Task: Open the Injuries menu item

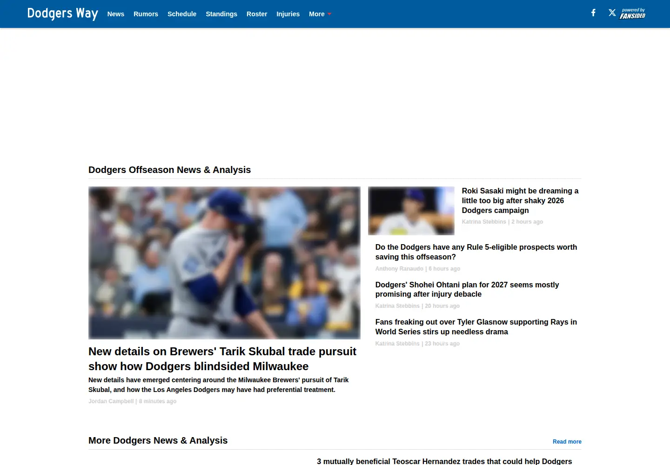Action: pyautogui.click(x=288, y=14)
